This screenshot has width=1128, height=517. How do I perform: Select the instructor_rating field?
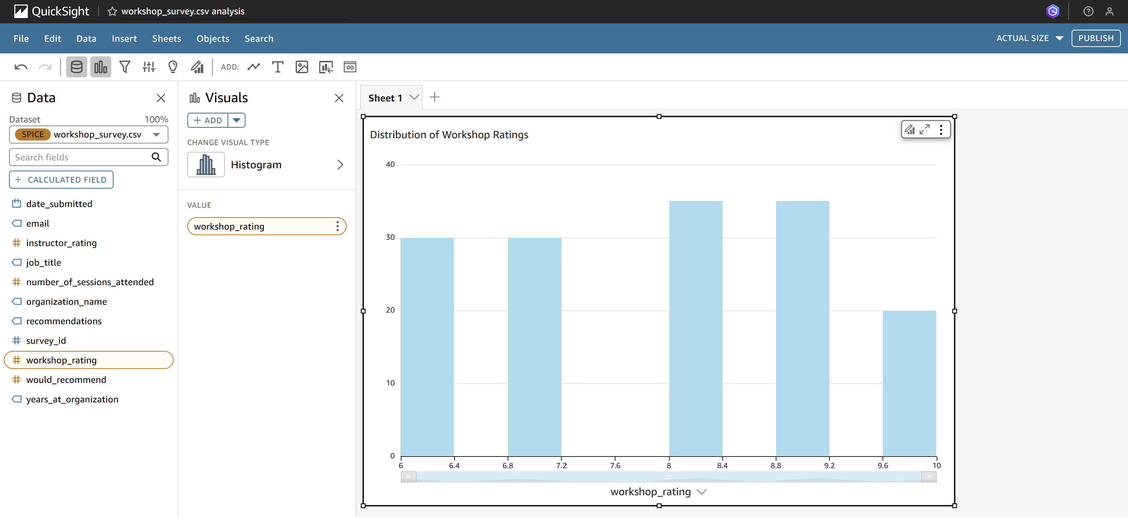pyautogui.click(x=61, y=243)
